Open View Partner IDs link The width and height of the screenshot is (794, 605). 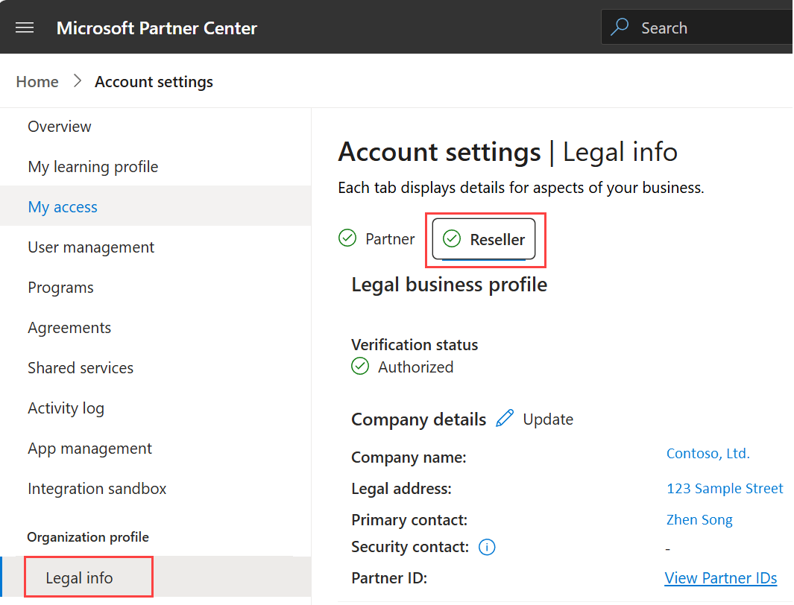pyautogui.click(x=720, y=578)
